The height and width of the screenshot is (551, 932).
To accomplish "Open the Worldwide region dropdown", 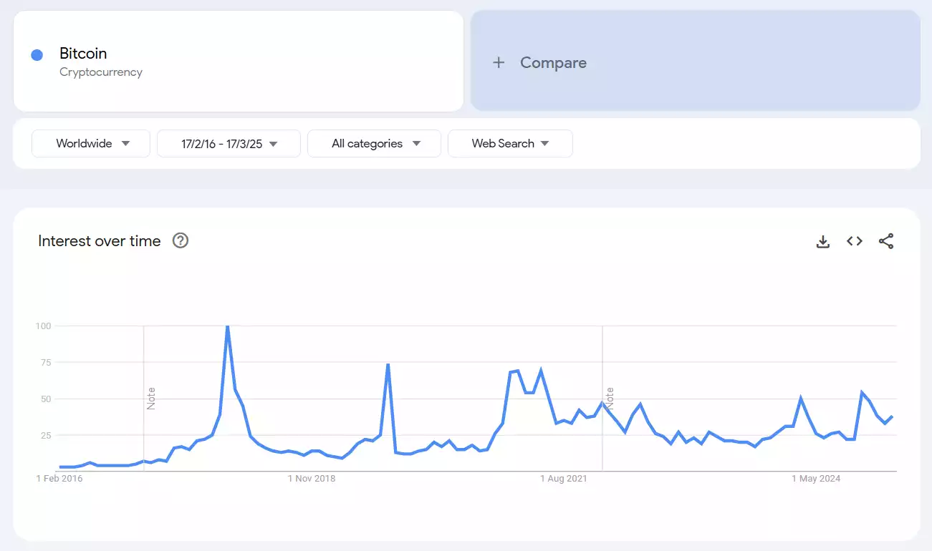I will tap(90, 143).
